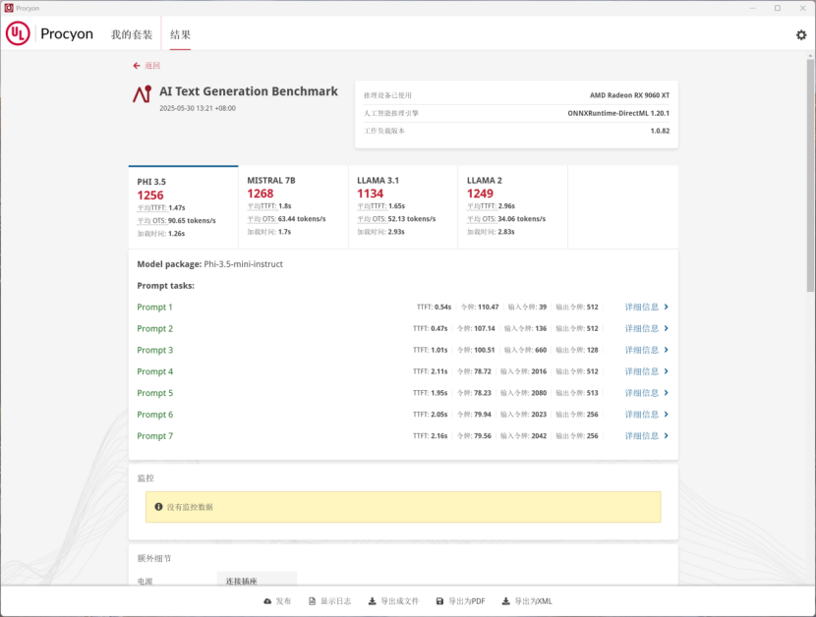Click the show log document icon
Screen dimensions: 816x617
(x=312, y=601)
